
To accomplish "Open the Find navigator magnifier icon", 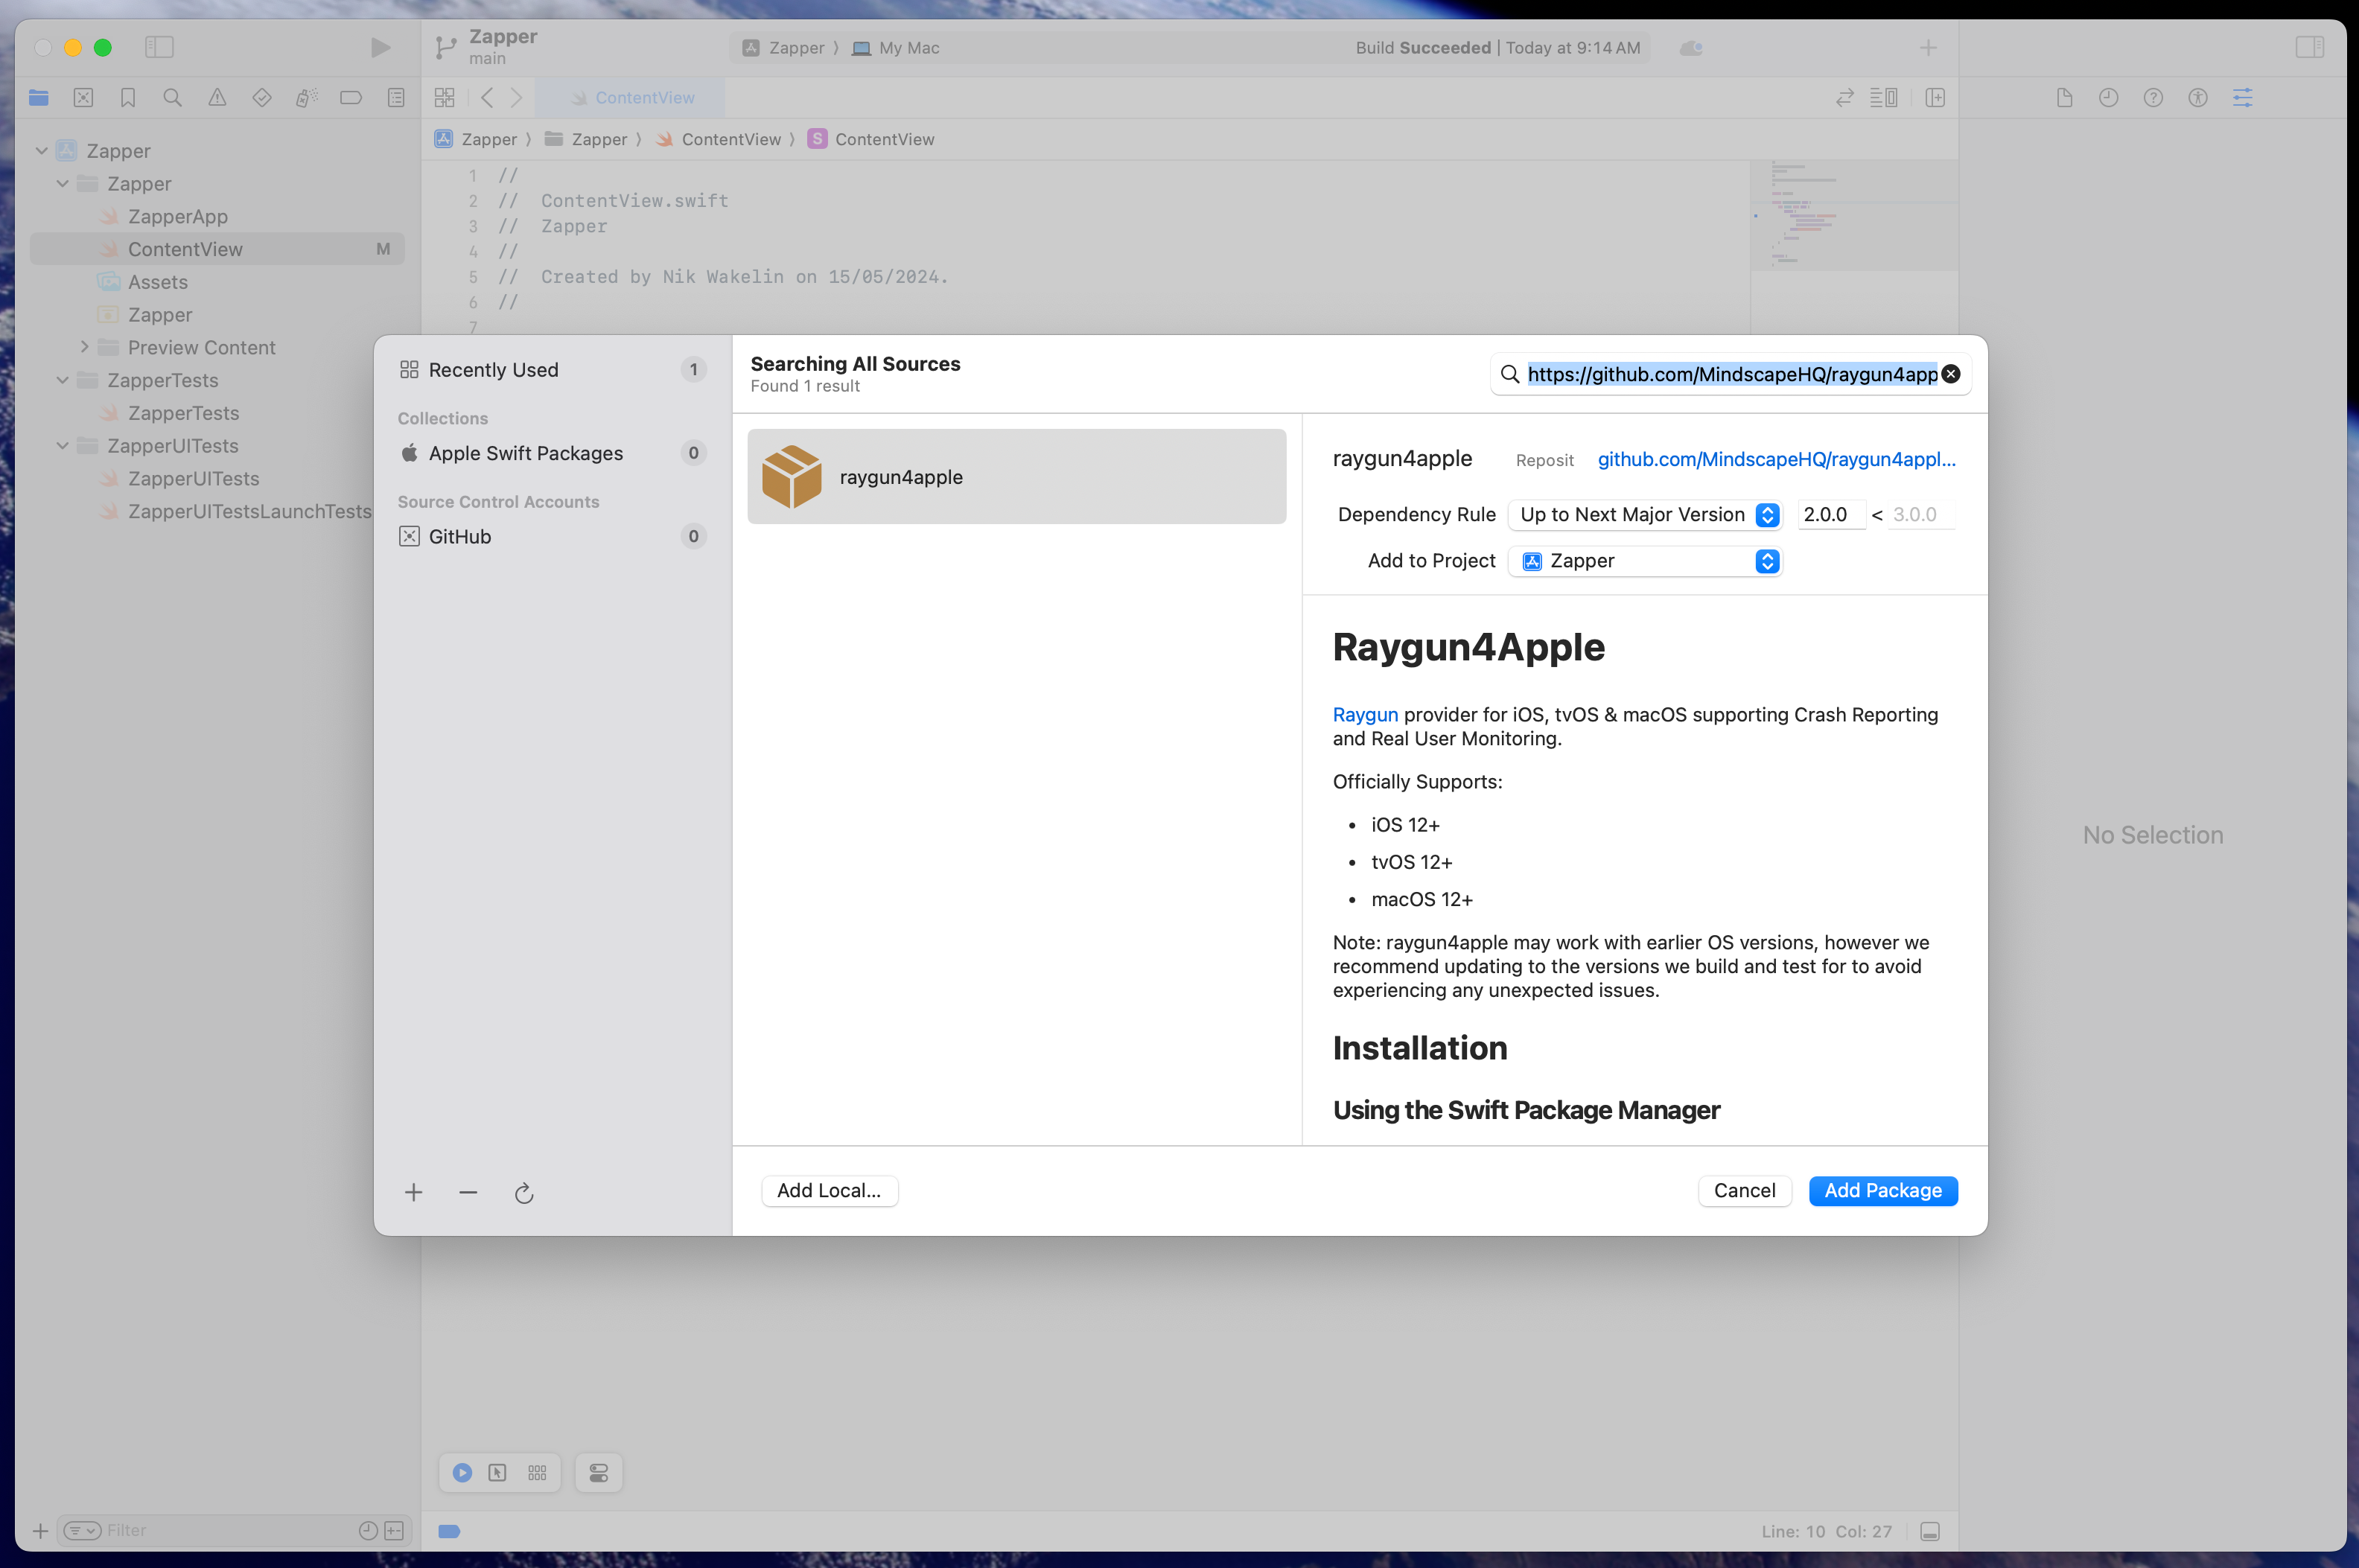I will [172, 97].
